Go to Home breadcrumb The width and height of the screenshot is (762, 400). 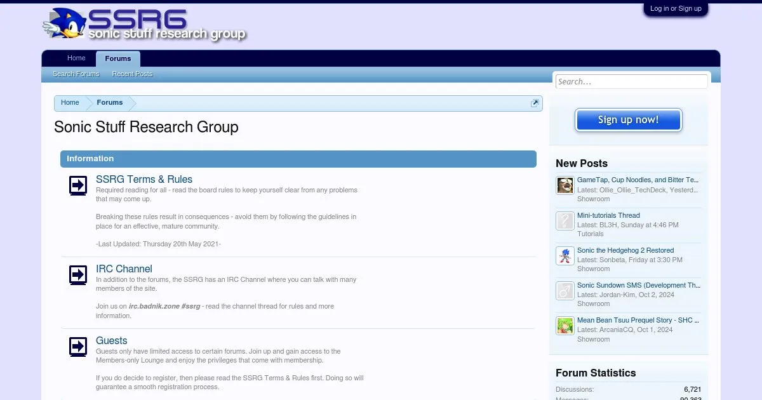[x=70, y=103]
